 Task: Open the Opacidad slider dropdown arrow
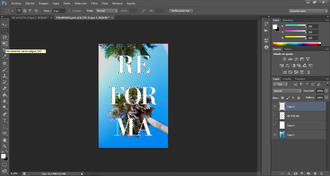pyautogui.click(x=326, y=91)
